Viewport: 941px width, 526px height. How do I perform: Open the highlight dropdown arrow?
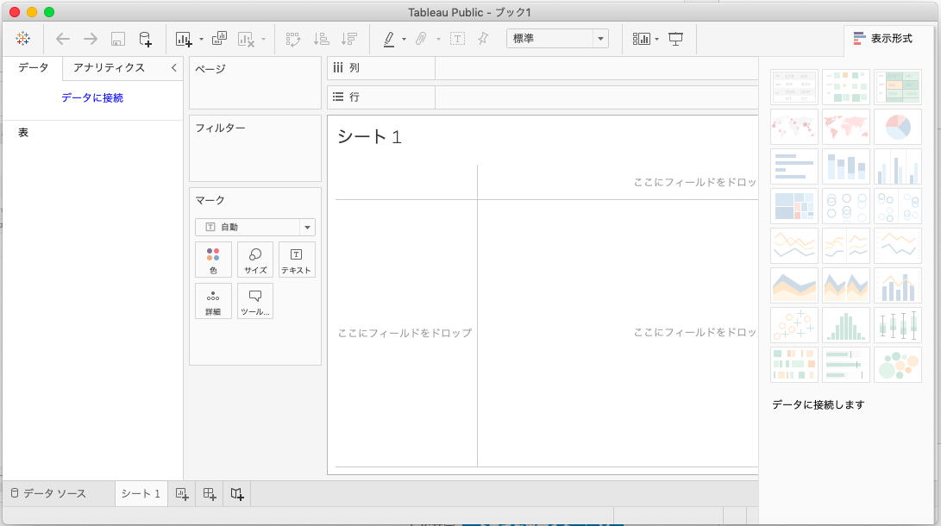[404, 40]
